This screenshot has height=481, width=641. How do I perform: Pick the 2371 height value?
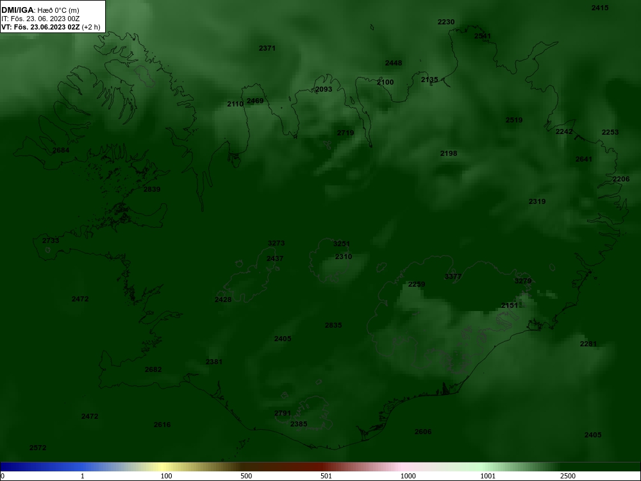(267, 48)
